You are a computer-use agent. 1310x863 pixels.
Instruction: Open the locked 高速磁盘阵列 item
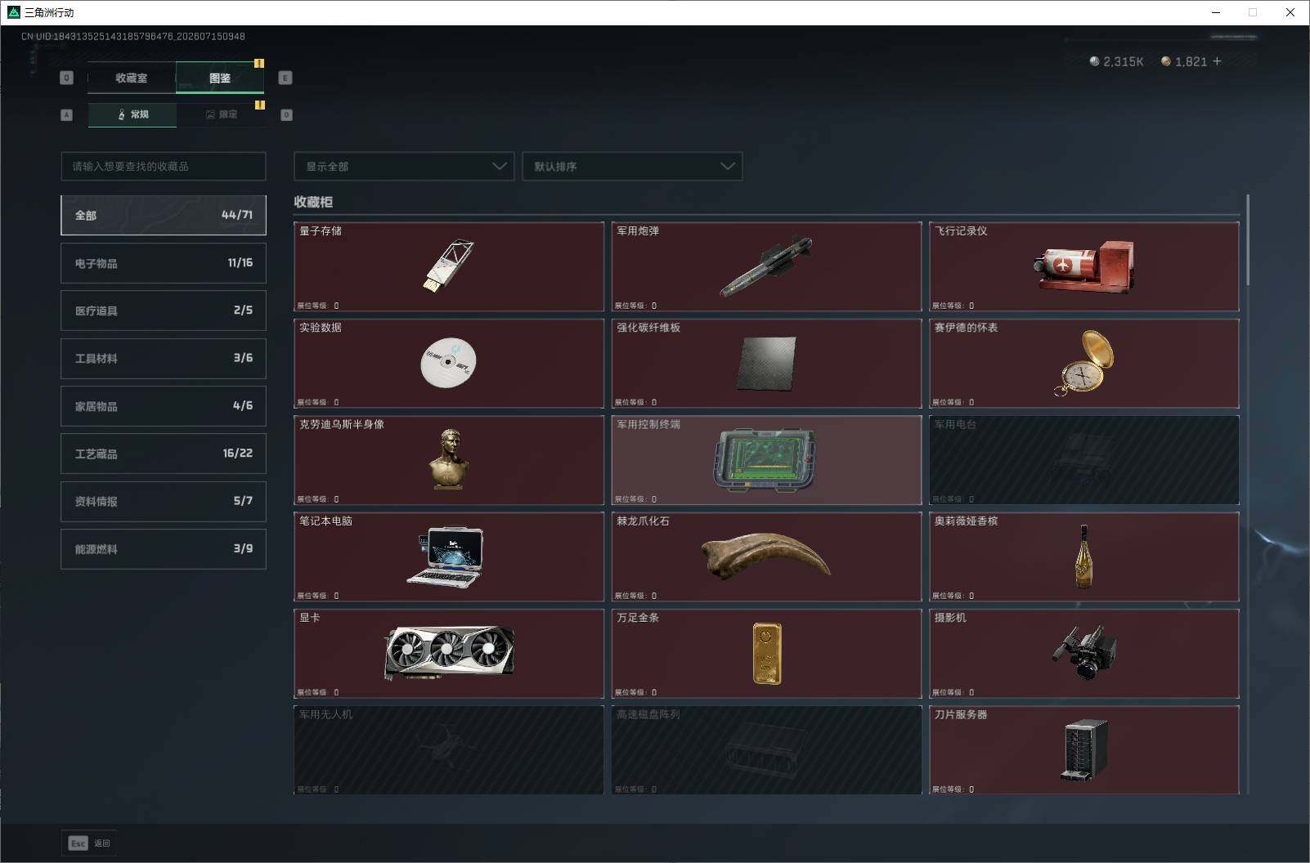(x=766, y=749)
